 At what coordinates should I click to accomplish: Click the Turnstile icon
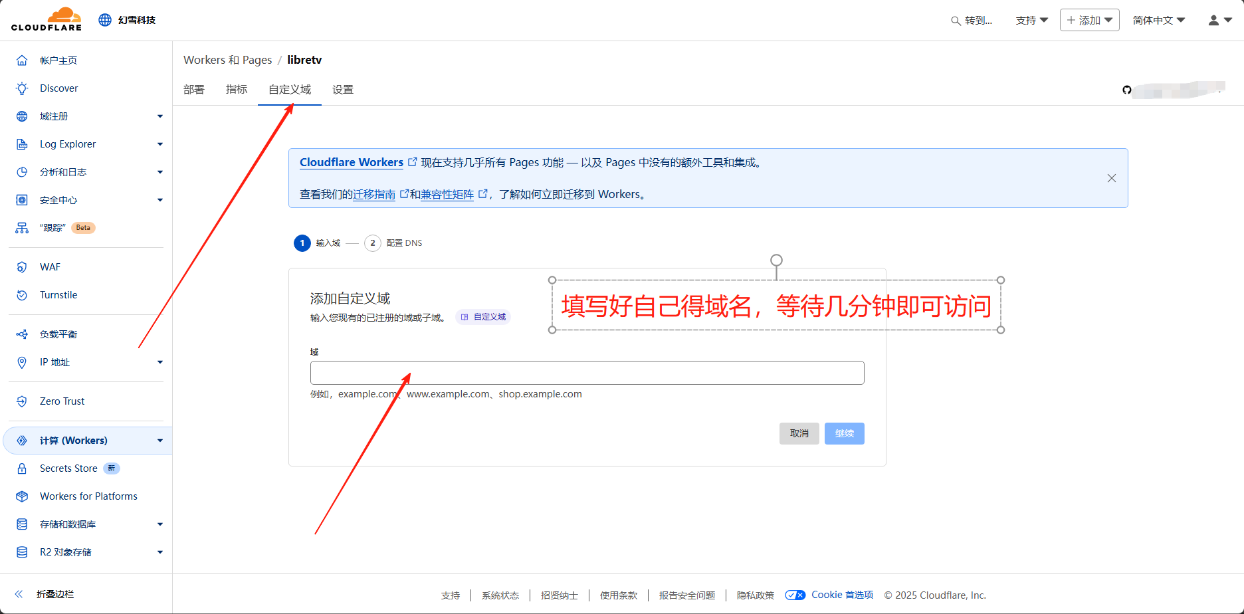22,295
